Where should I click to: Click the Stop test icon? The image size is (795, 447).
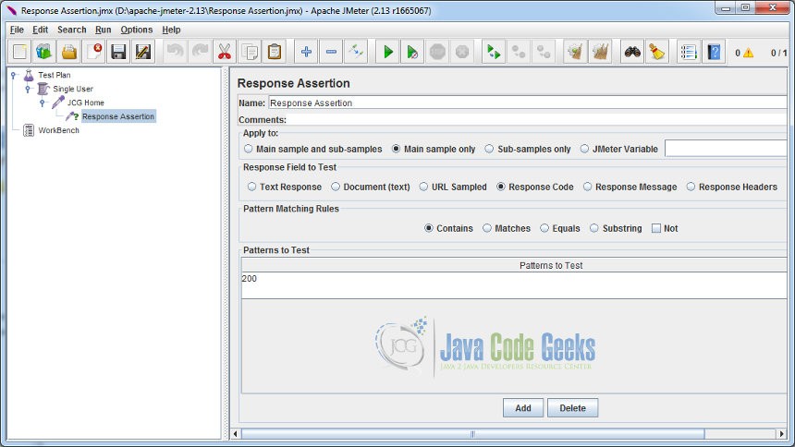point(437,52)
